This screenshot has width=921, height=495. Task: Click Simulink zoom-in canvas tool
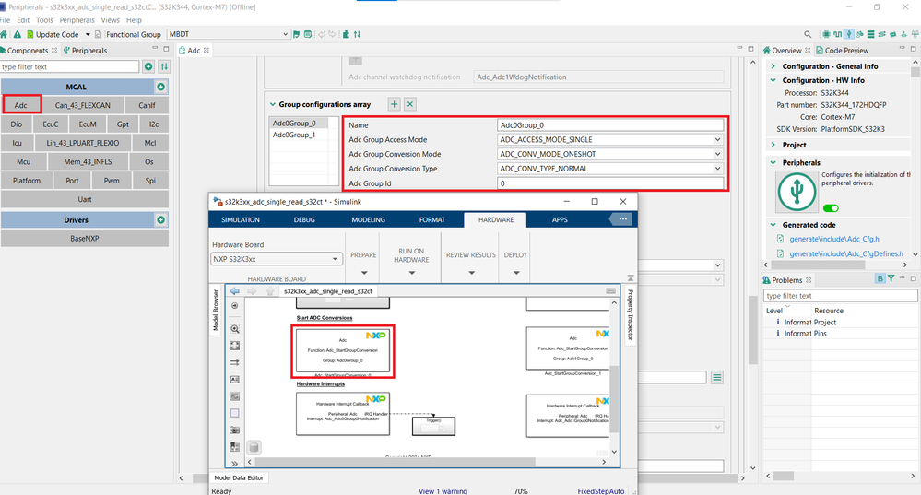[x=235, y=329]
